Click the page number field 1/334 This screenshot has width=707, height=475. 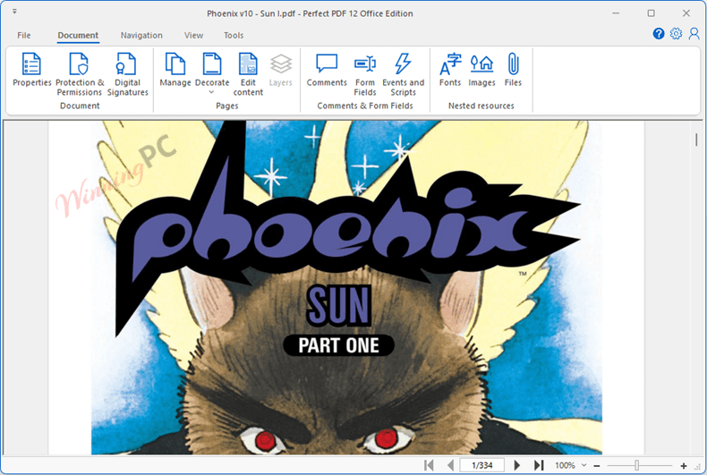point(482,465)
